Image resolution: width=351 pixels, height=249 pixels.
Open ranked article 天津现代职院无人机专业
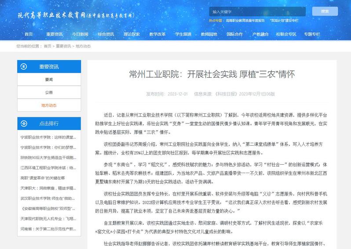pos(49,218)
